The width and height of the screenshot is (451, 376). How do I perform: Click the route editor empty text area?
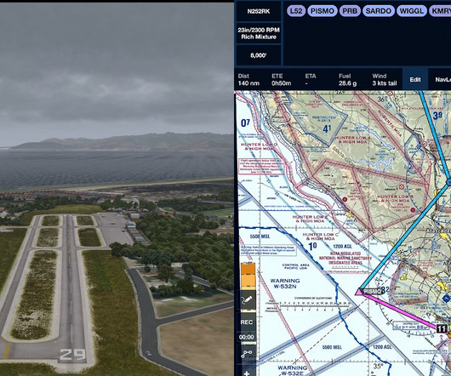click(x=368, y=42)
